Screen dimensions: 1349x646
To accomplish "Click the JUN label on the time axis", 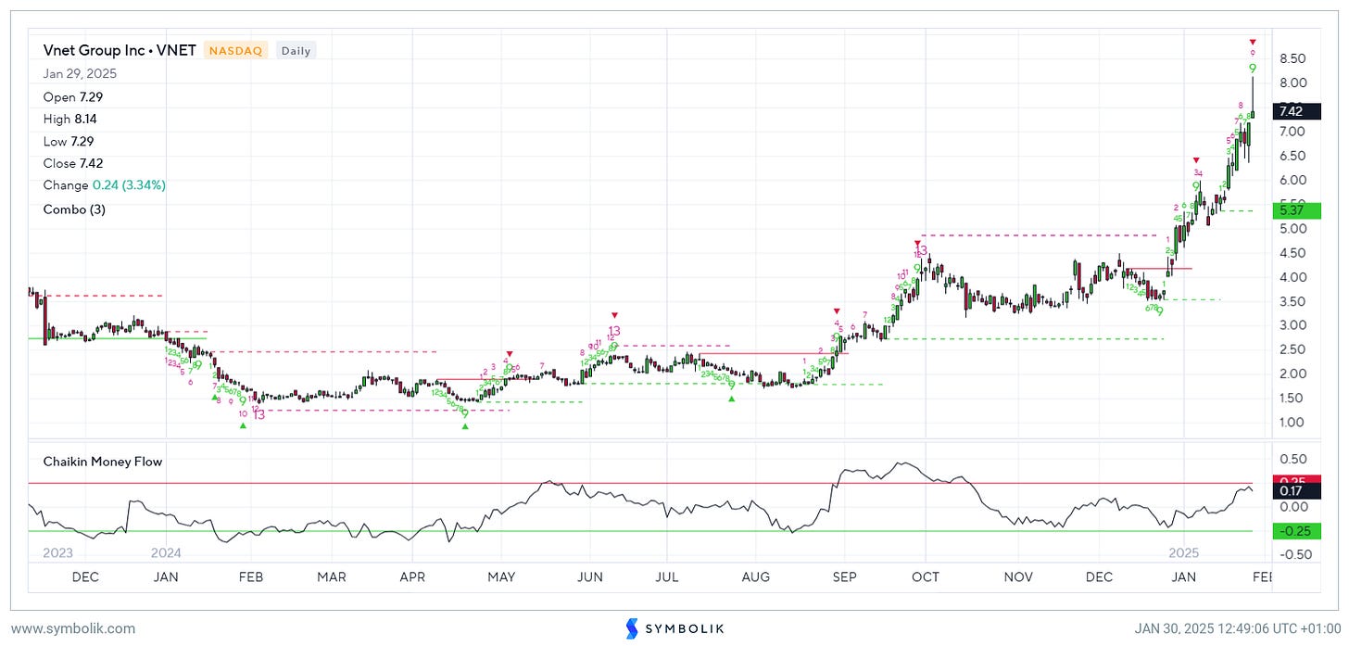I will pos(590,576).
